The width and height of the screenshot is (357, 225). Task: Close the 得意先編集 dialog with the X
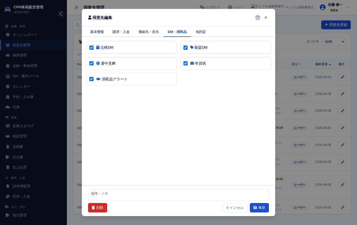click(266, 18)
